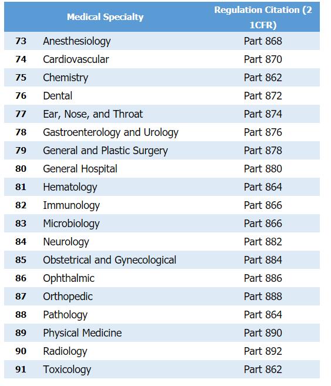Click Part 866 in the Microbiology row
Viewport: 331px width, 386px height.
[x=263, y=224]
